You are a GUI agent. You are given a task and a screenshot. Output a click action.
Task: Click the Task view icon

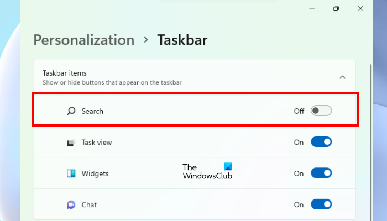71,143
